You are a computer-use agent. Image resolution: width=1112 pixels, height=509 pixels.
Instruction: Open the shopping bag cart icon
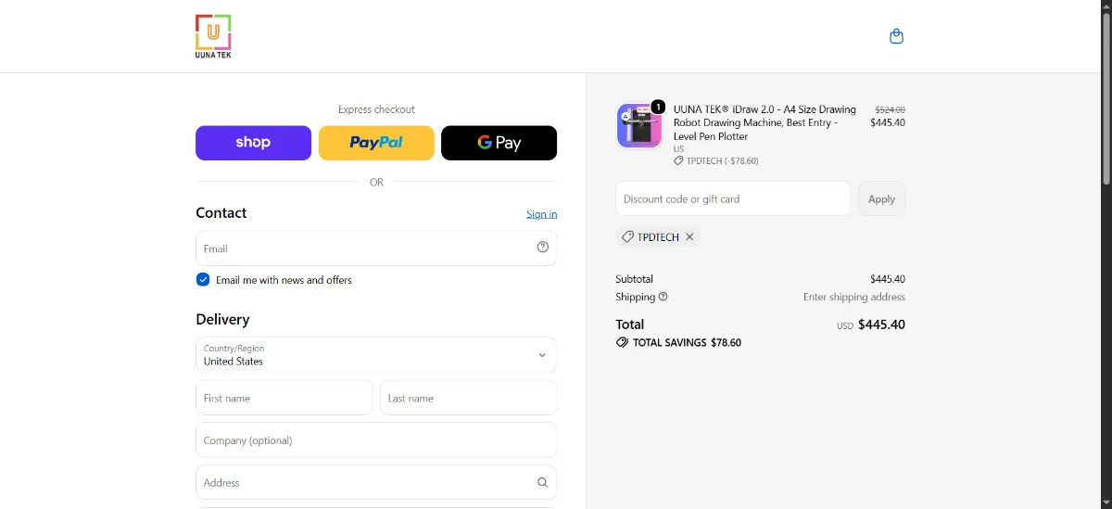(x=896, y=36)
